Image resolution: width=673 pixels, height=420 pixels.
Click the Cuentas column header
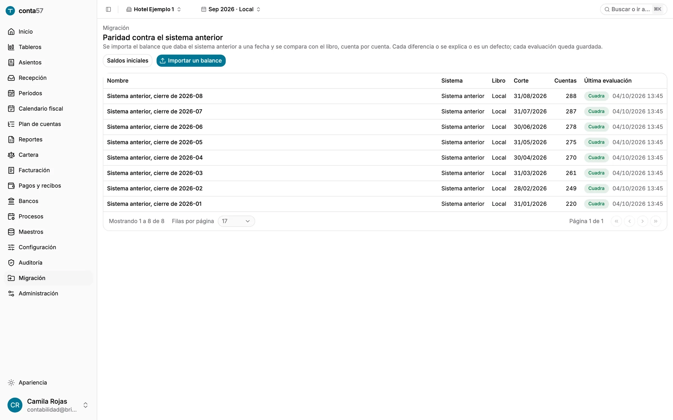pos(565,81)
